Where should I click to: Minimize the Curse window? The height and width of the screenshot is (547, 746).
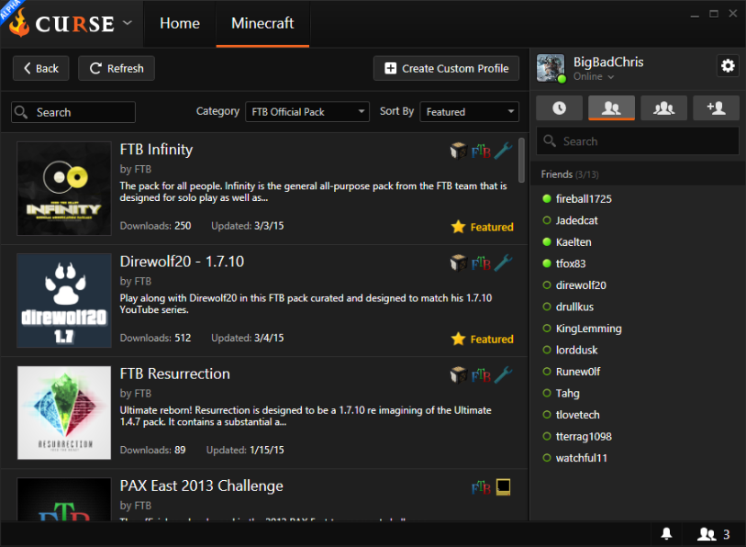click(x=695, y=15)
